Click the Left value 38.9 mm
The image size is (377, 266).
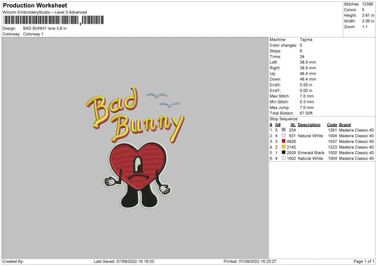point(308,62)
